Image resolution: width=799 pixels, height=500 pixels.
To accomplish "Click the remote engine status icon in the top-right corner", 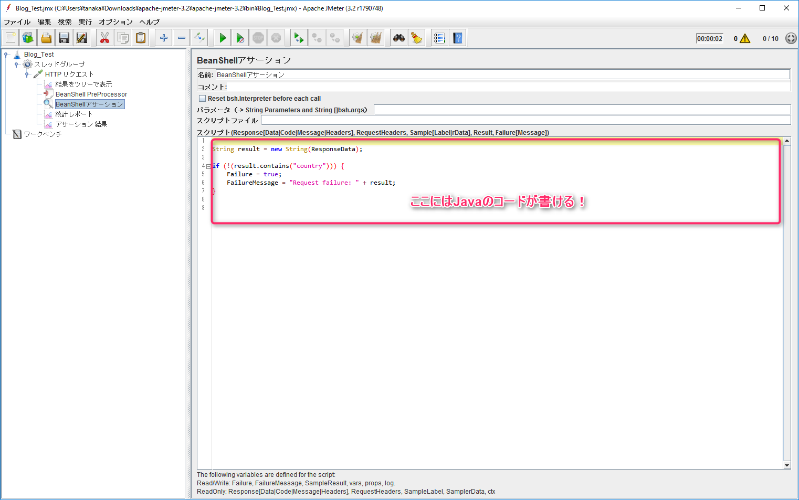I will pos(791,38).
